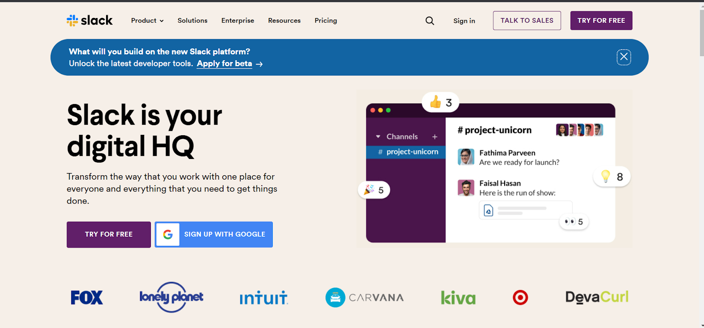Click the member avatars in project-unicorn header

[579, 130]
